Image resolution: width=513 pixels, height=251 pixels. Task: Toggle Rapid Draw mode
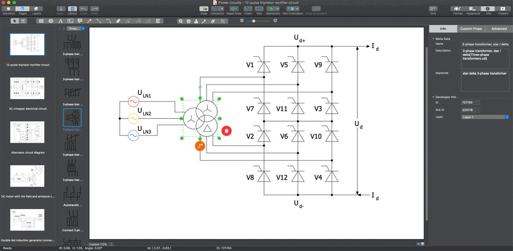tap(233, 11)
